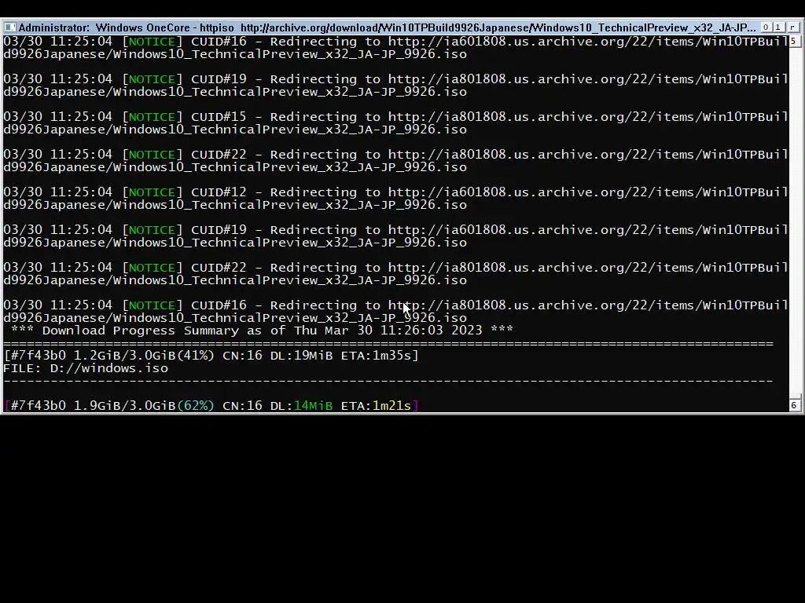Click the 1.9GiB/3.0GiB progress text
805x603 pixels.
(x=125, y=406)
